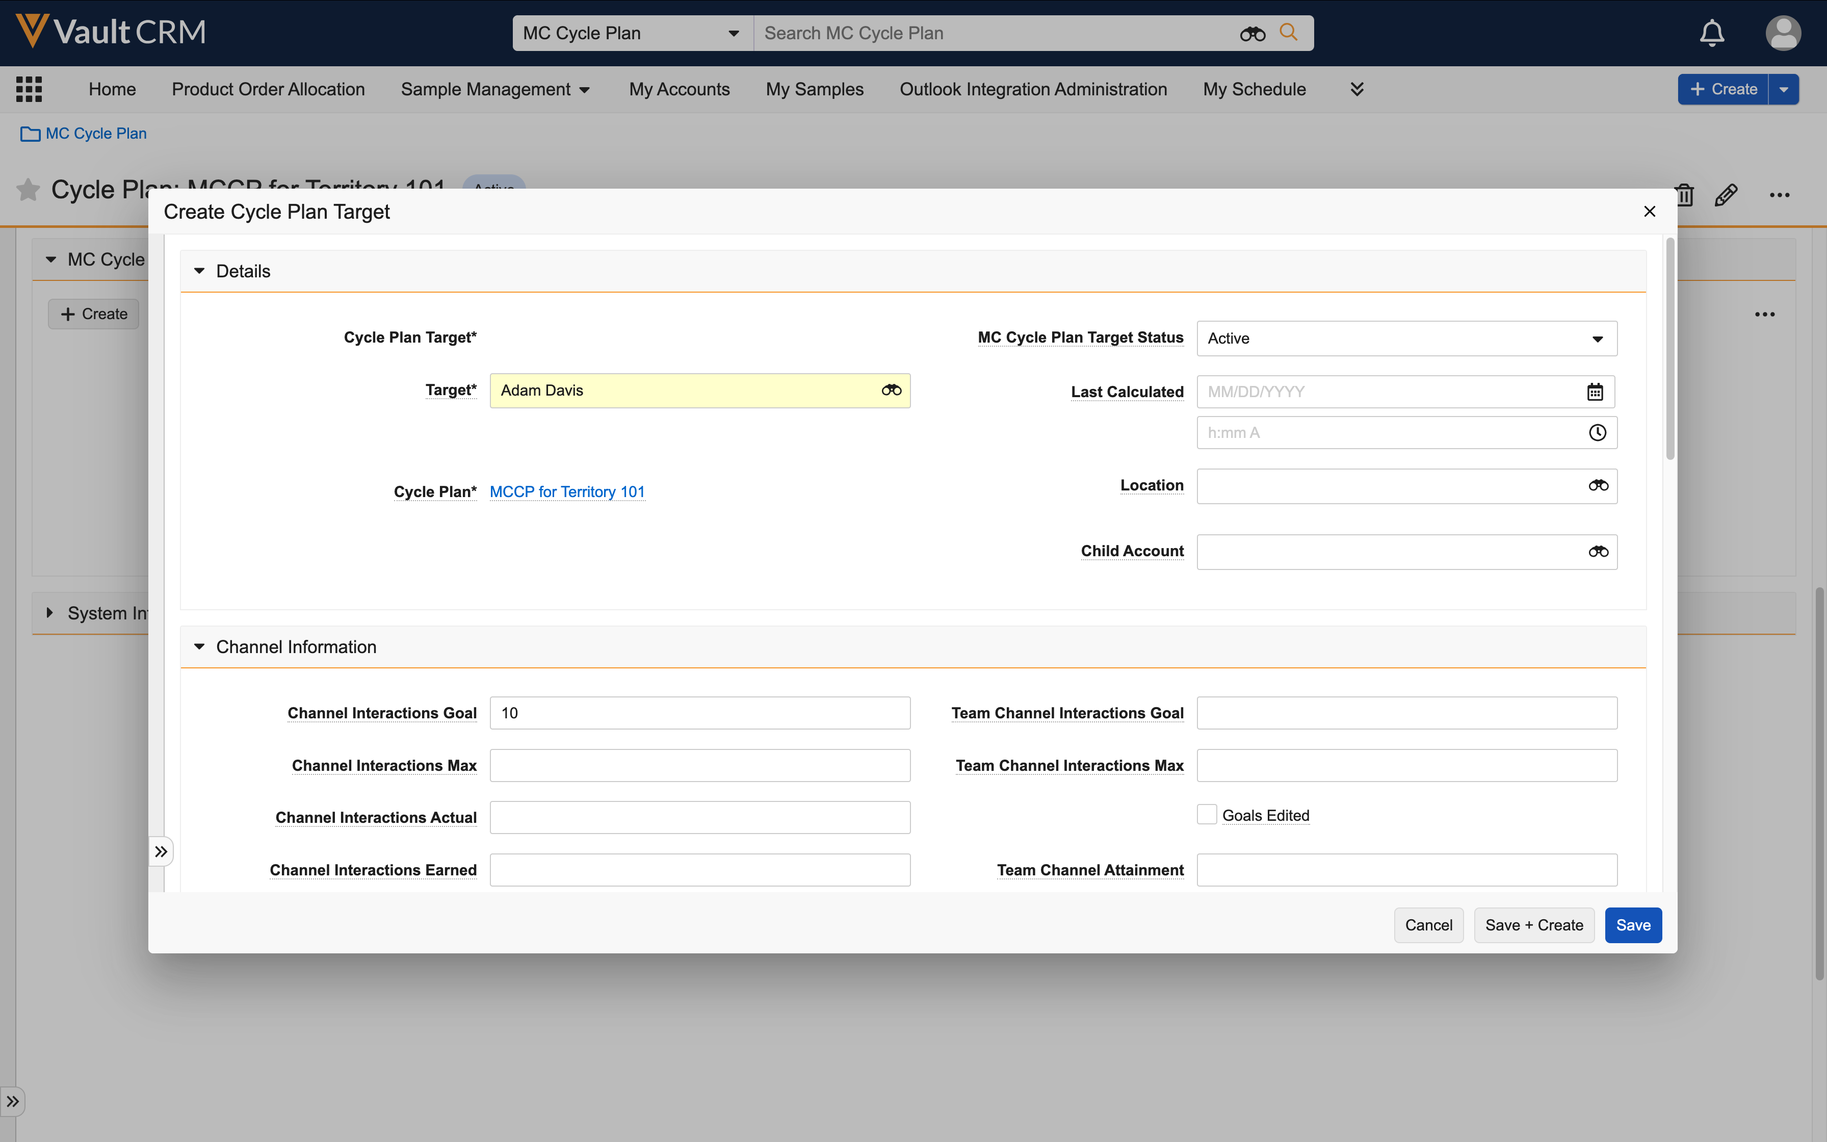The width and height of the screenshot is (1827, 1142).
Task: Collapse the Details section
Action: (x=199, y=271)
